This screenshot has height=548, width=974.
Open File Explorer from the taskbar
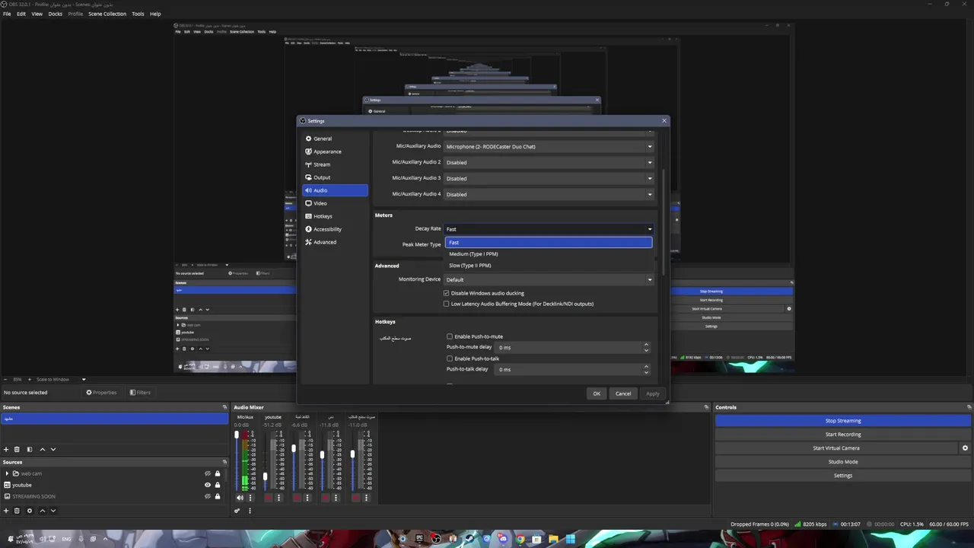tap(553, 540)
